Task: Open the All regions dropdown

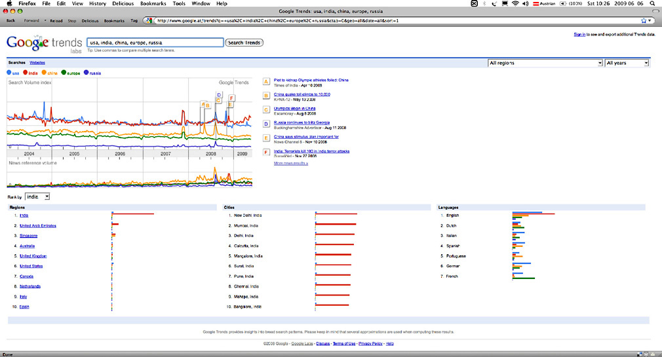Action: click(545, 63)
